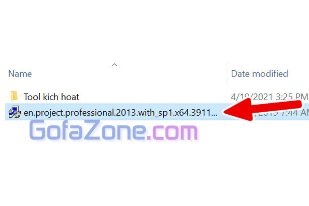
Task: Click the GofaZone.com watermark text
Action: coord(114,130)
